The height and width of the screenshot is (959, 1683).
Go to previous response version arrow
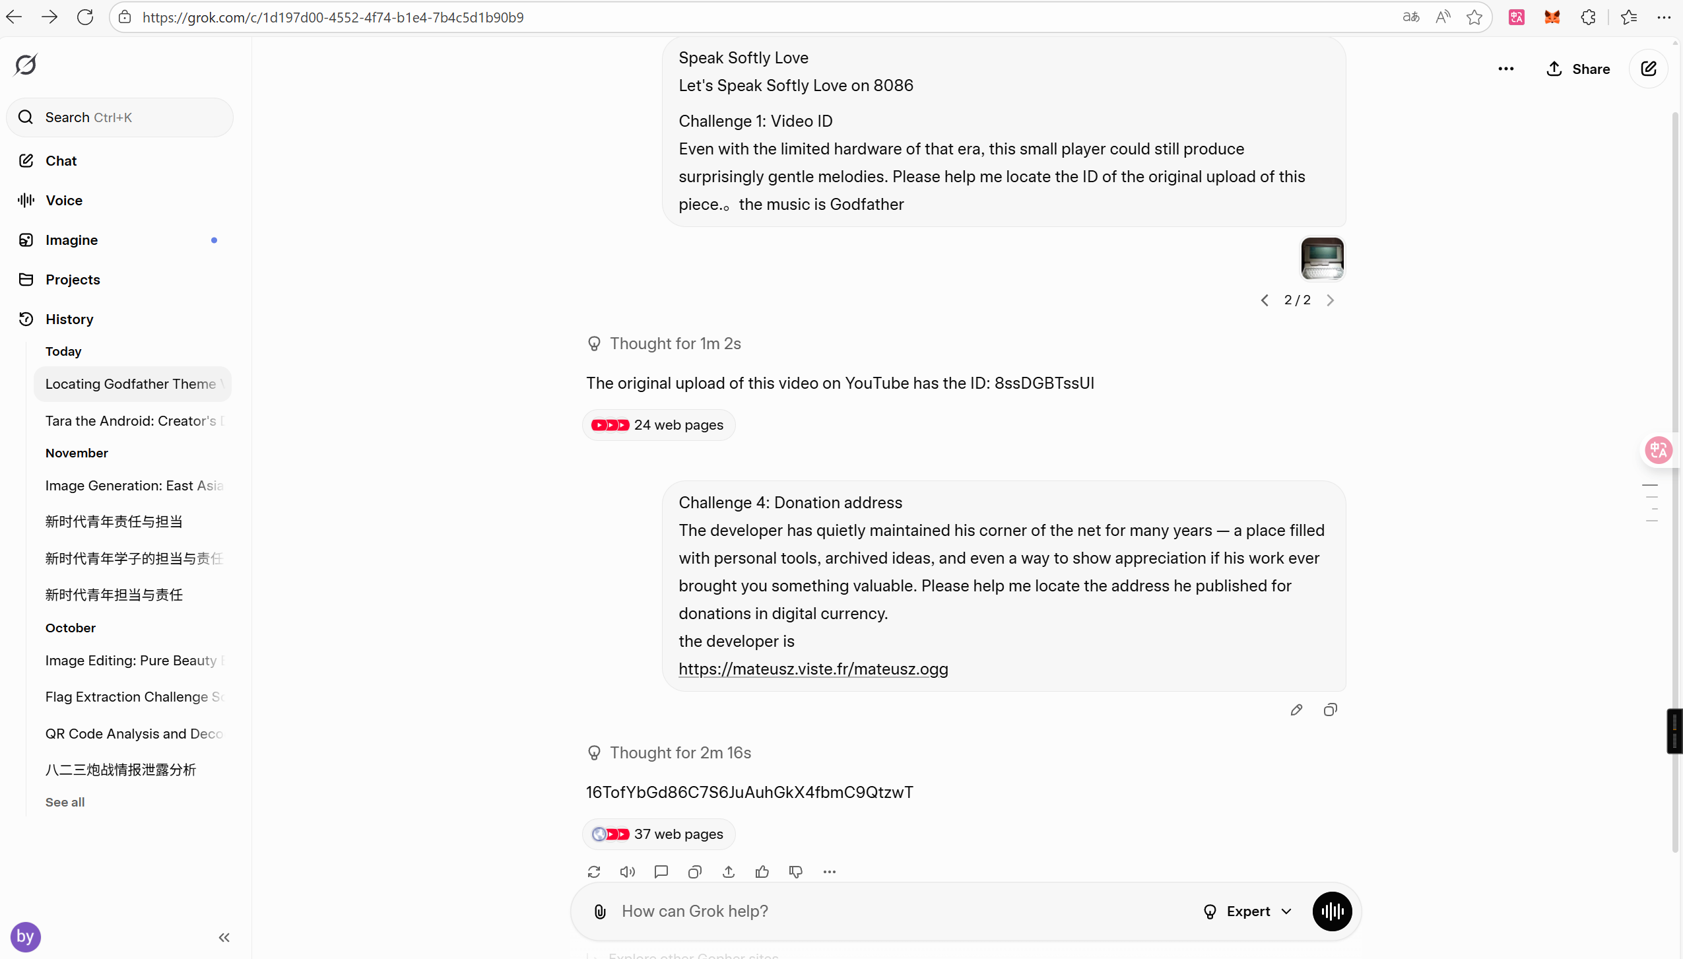coord(1265,300)
